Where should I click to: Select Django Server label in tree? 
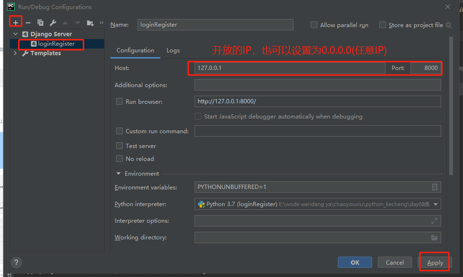[51, 34]
